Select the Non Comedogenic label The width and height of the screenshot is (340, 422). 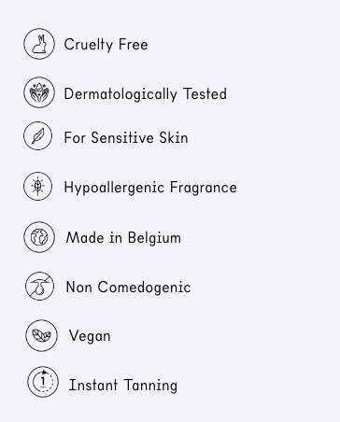pyautogui.click(x=128, y=287)
